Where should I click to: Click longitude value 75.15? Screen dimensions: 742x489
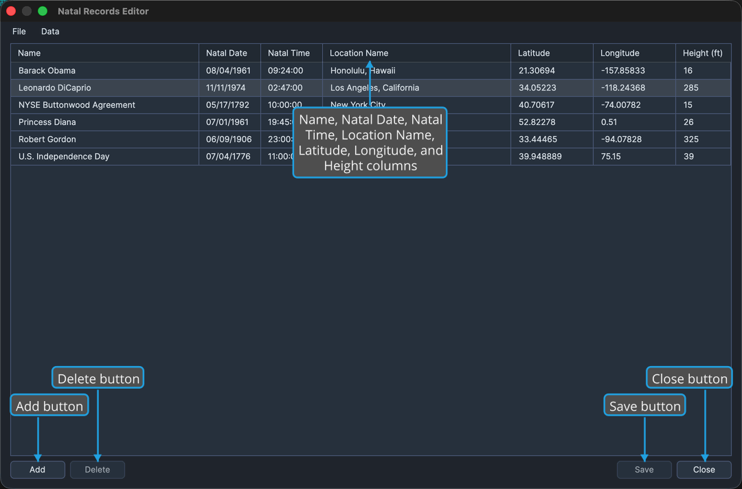click(634, 157)
